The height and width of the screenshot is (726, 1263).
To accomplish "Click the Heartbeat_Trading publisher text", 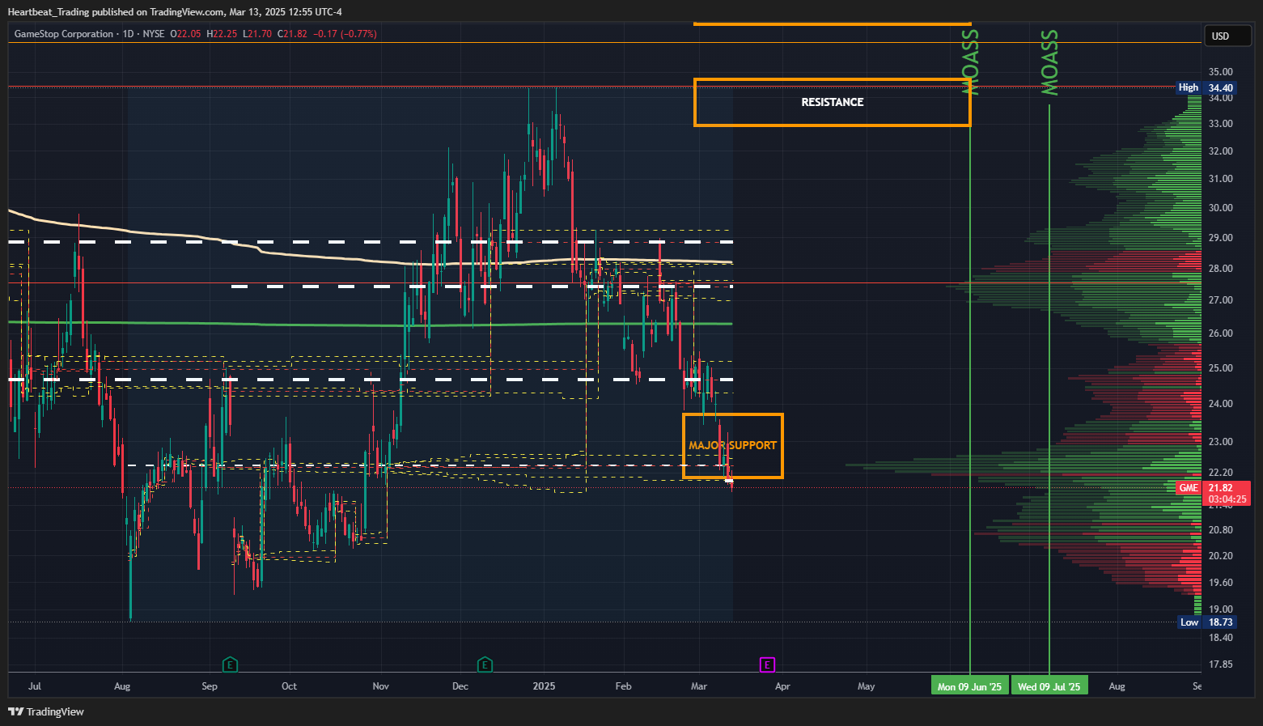I will [x=49, y=12].
